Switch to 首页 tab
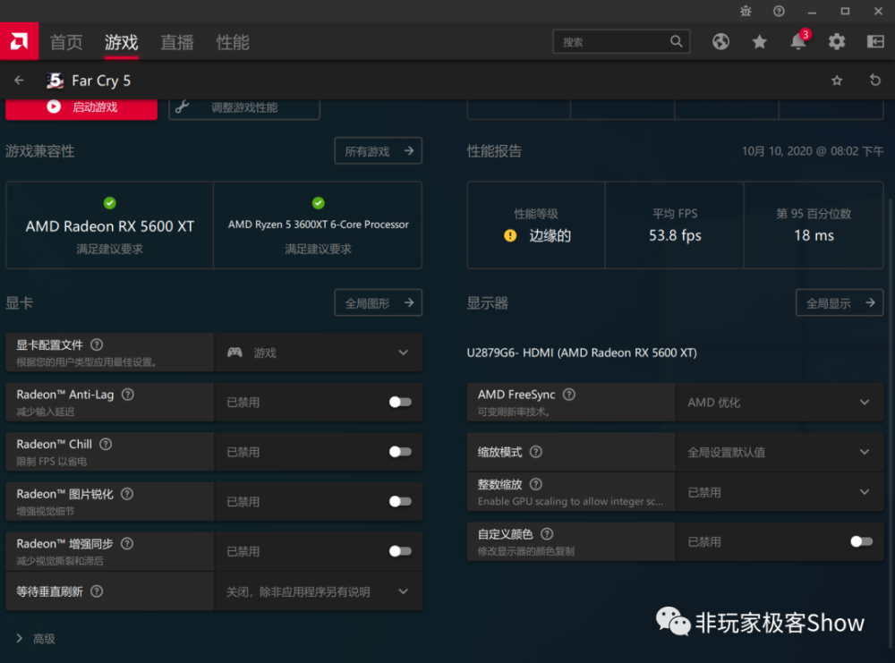This screenshot has height=663, width=895. [66, 42]
